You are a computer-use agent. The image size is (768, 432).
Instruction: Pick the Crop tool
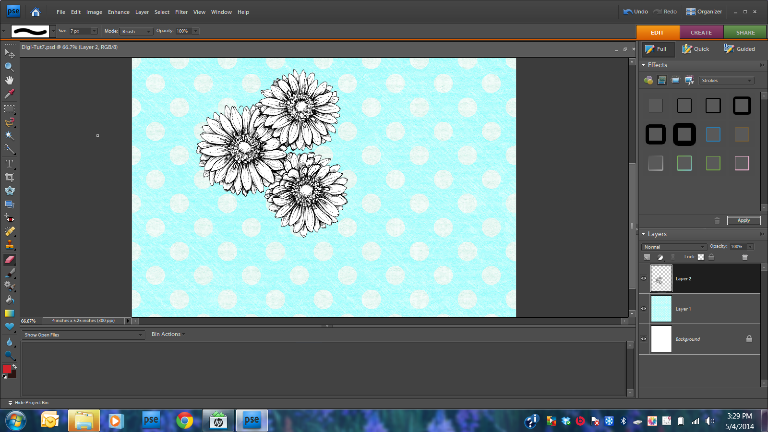click(x=9, y=177)
